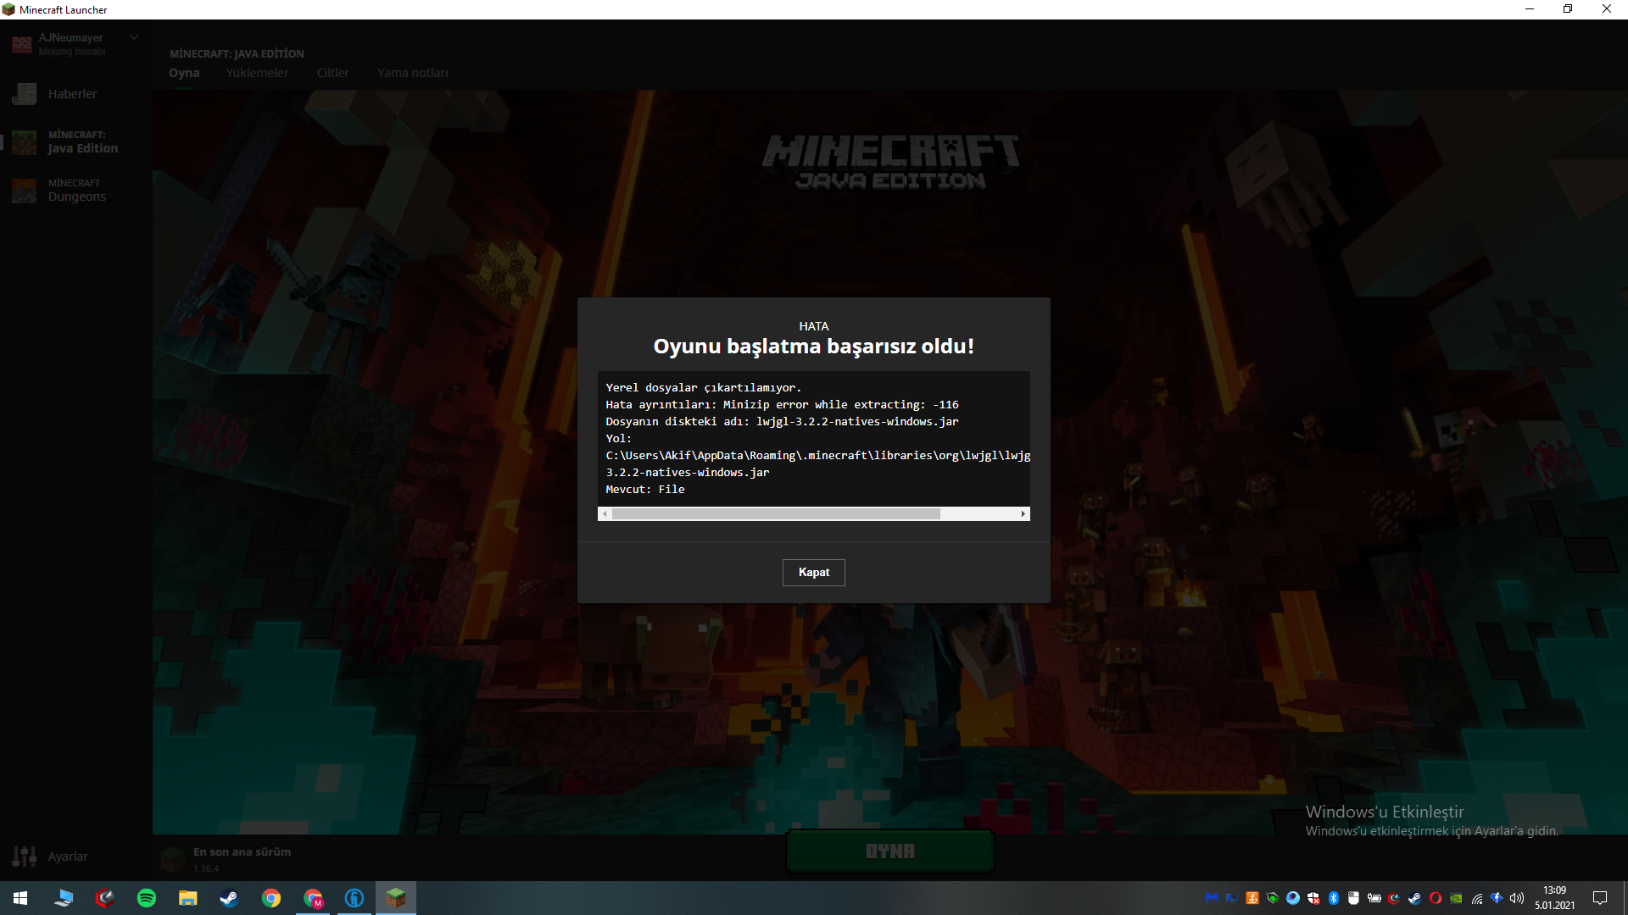The image size is (1628, 915).
Task: Click the left scroll arrow in error box
Action: (605, 514)
